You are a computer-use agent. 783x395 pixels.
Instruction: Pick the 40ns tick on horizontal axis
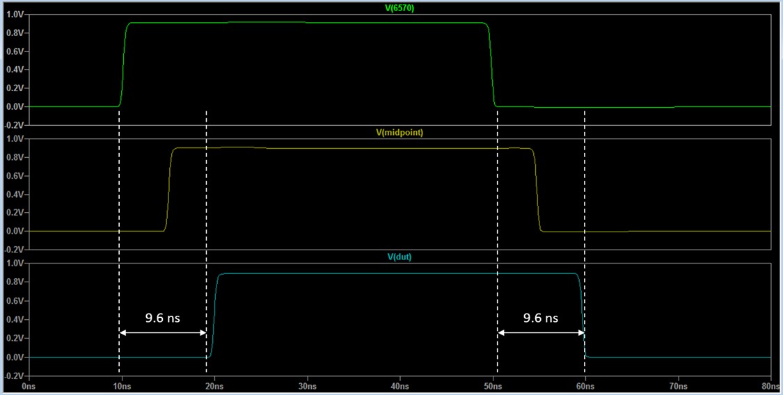[400, 385]
